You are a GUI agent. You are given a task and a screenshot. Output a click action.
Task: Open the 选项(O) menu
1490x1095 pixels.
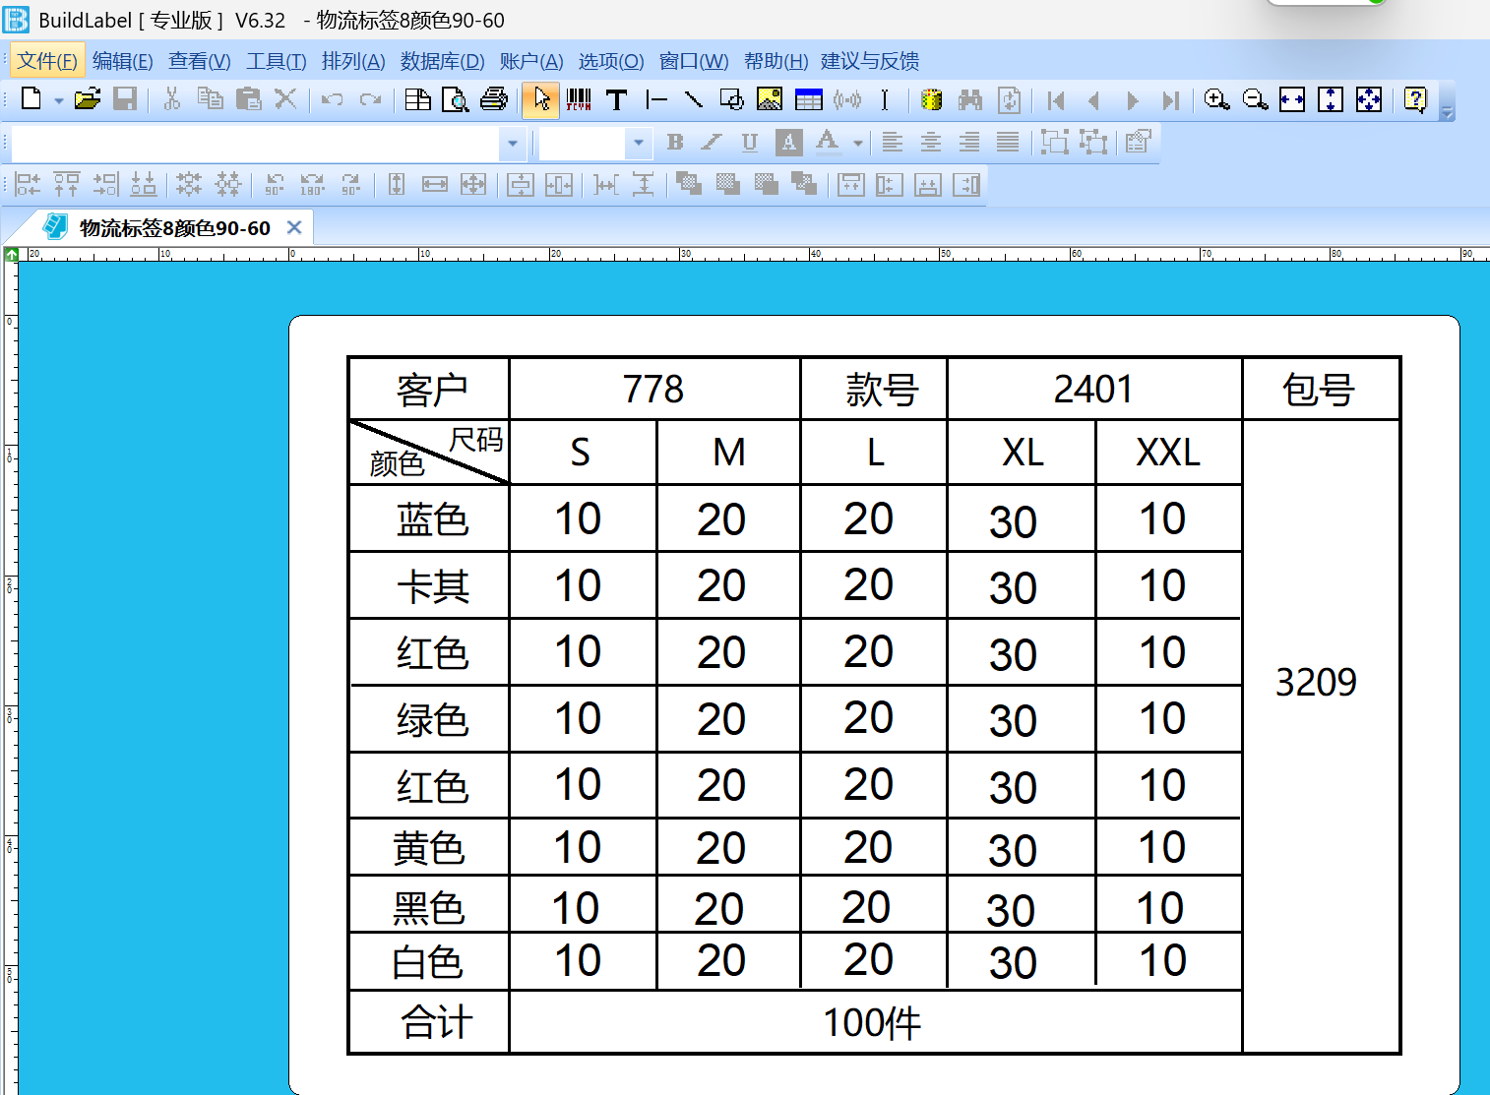[611, 61]
